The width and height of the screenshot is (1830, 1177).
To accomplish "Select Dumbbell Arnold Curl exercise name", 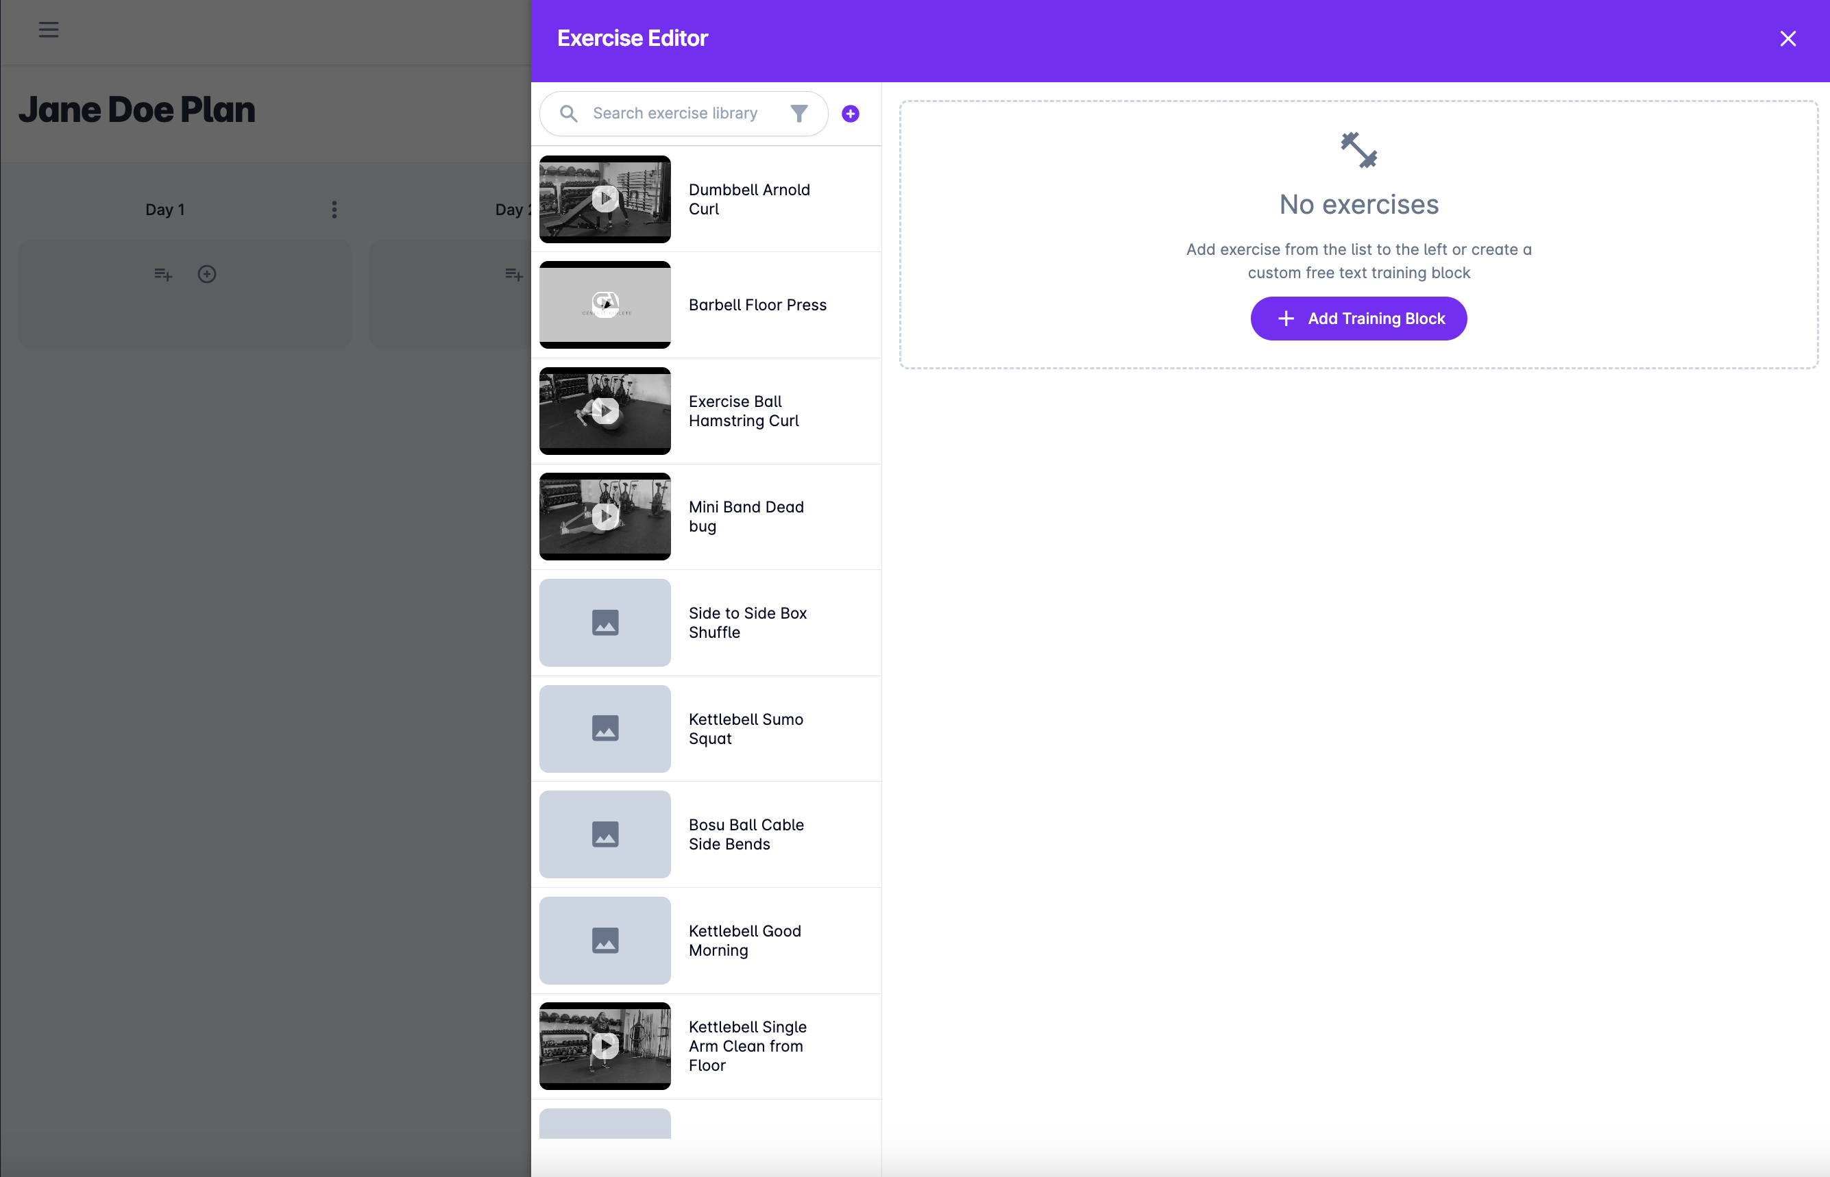I will point(749,199).
